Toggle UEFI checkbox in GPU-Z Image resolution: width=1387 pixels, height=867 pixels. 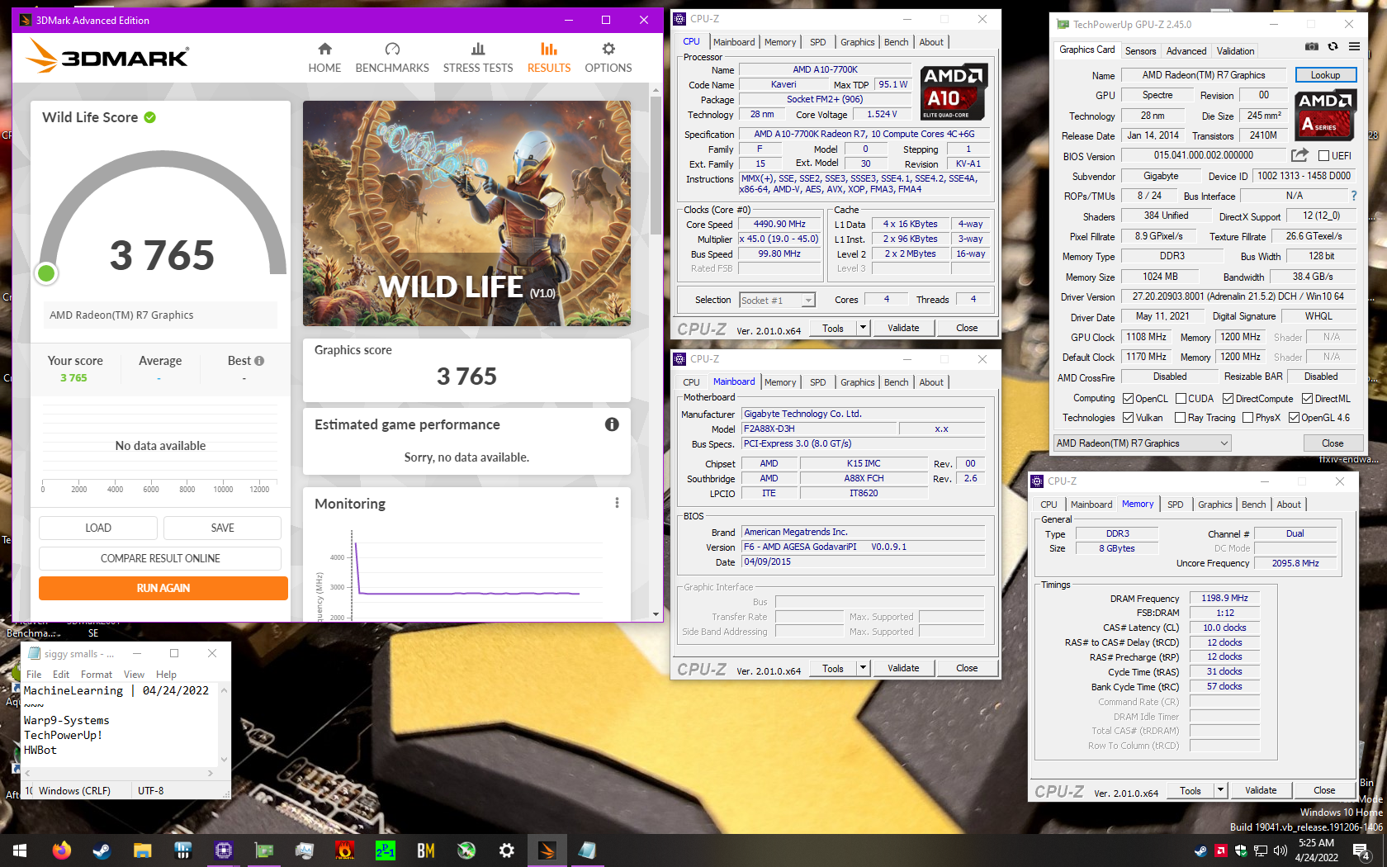tap(1323, 155)
